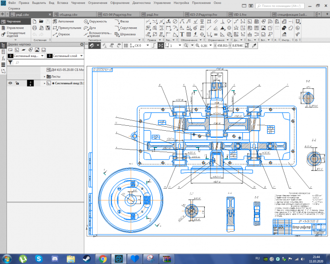The height and width of the screenshot is (264, 330).
Task: Click the Управление panel button
Action: click(15, 28)
